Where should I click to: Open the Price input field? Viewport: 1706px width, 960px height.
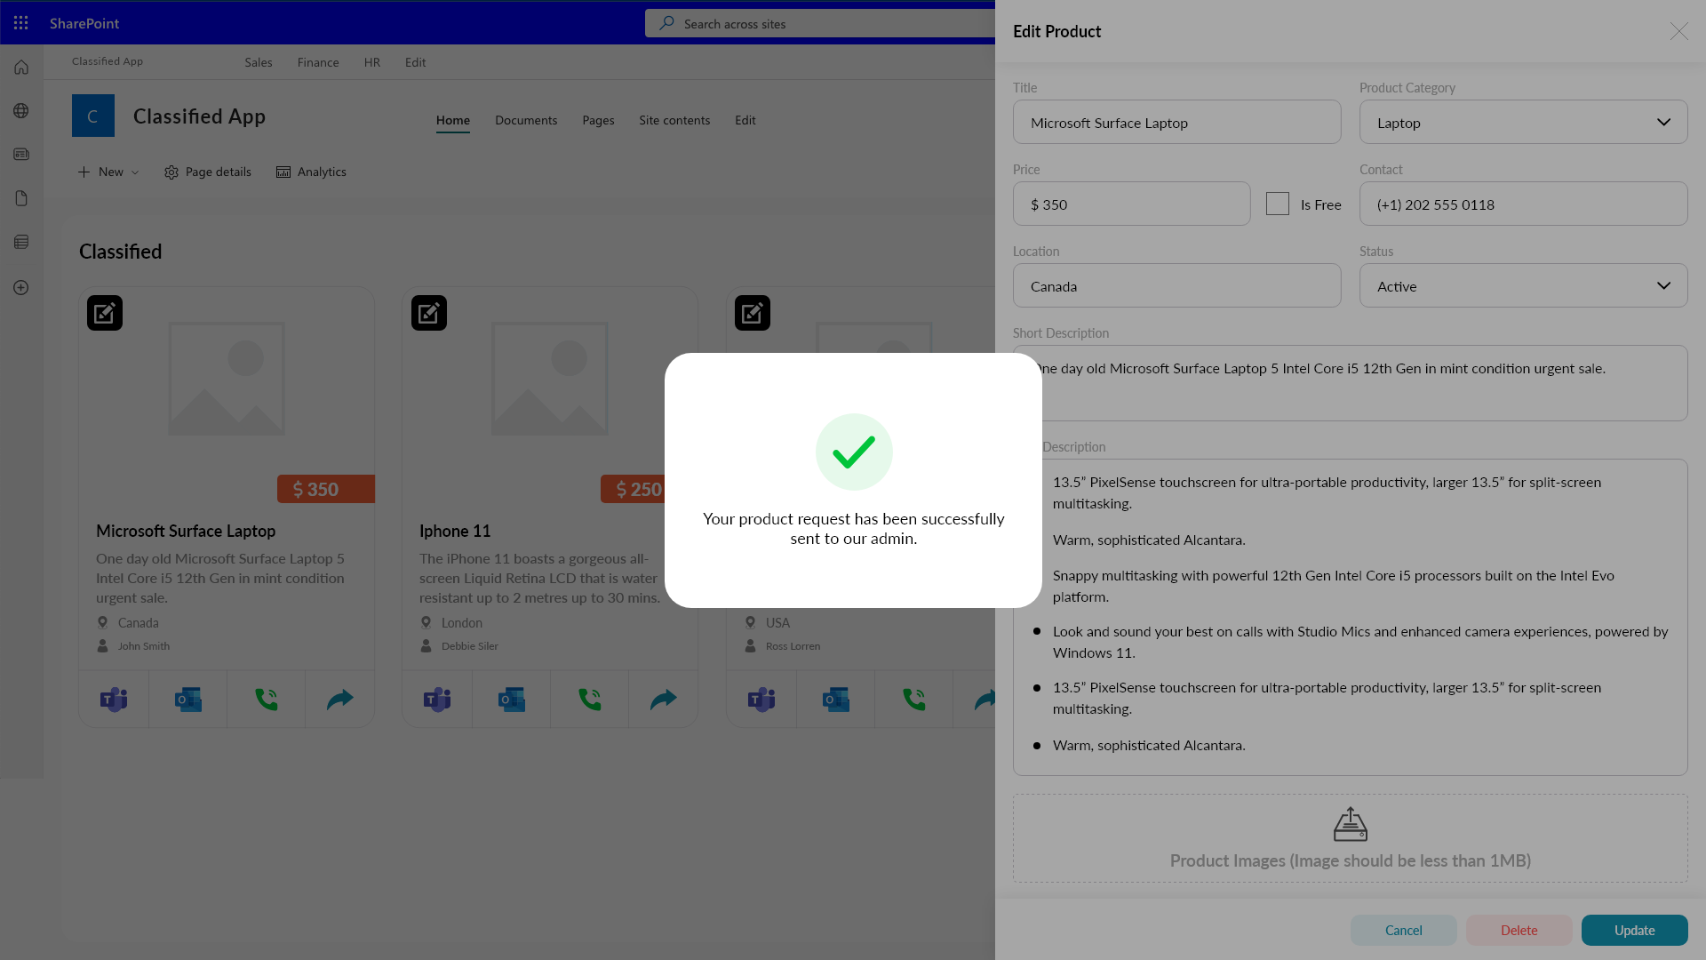click(x=1132, y=203)
